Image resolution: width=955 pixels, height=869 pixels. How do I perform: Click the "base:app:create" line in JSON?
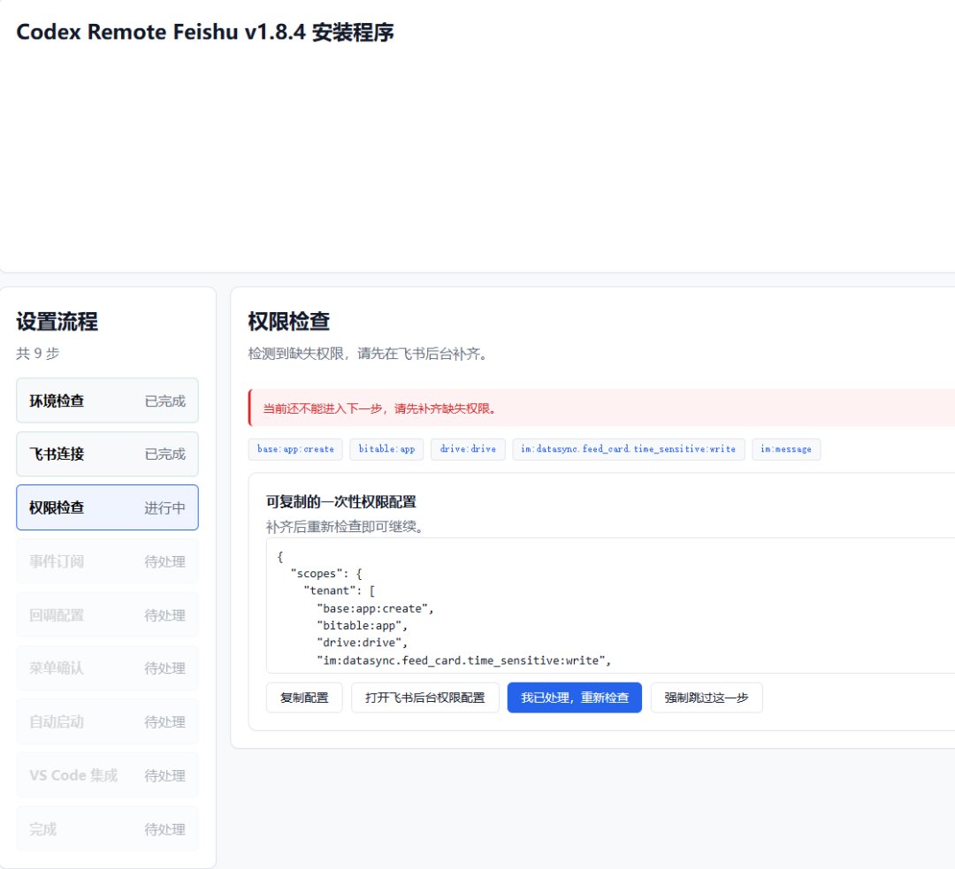pyautogui.click(x=375, y=608)
